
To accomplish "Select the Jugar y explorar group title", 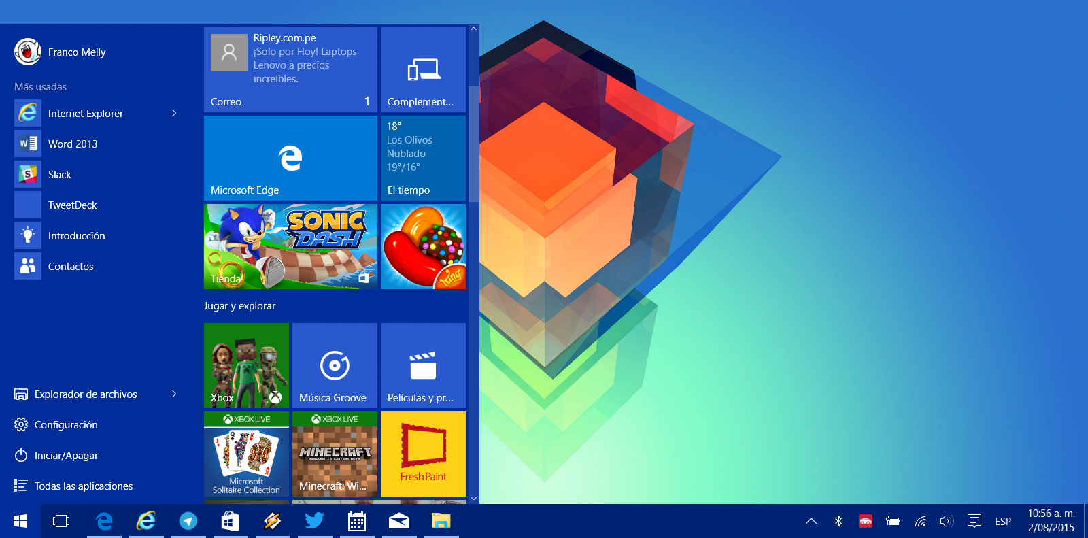I will 239,306.
